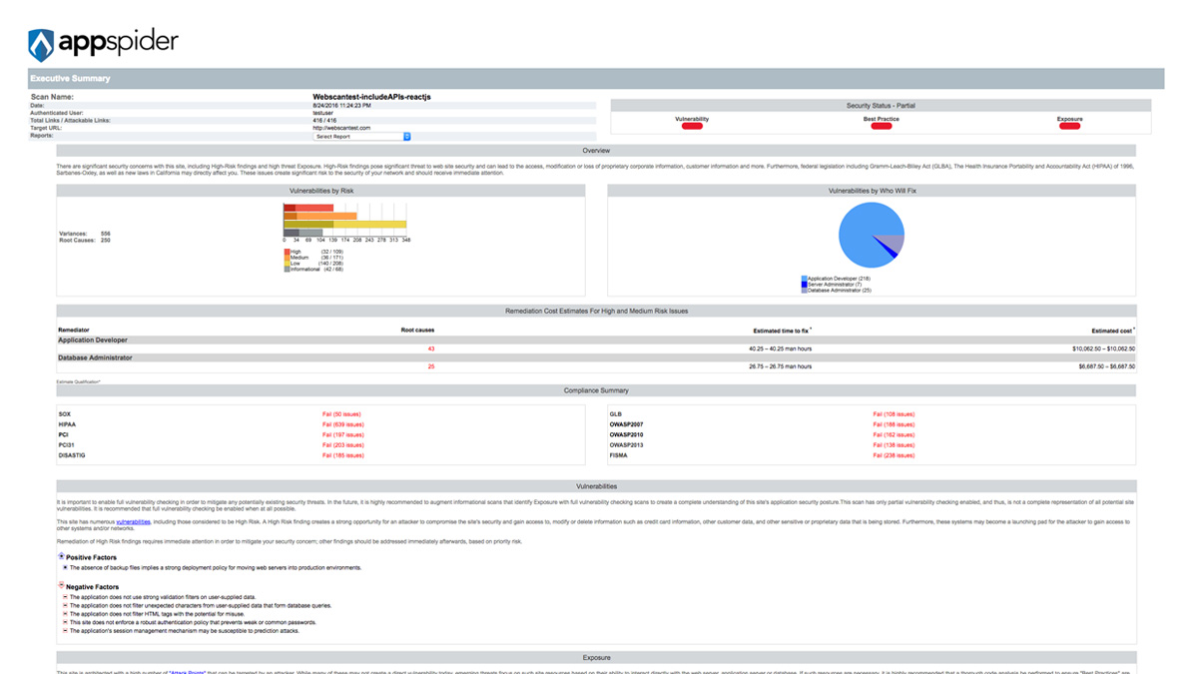Click the Application Developer pie legend swatch
The height and width of the screenshot is (674, 1198).
click(804, 279)
